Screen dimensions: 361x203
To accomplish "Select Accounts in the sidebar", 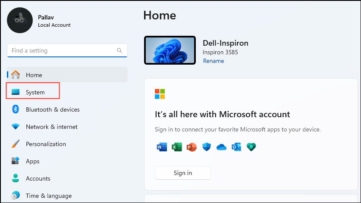I will coord(67,178).
